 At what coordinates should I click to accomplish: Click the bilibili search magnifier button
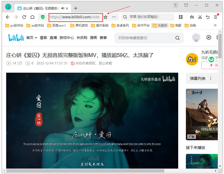click(x=177, y=38)
